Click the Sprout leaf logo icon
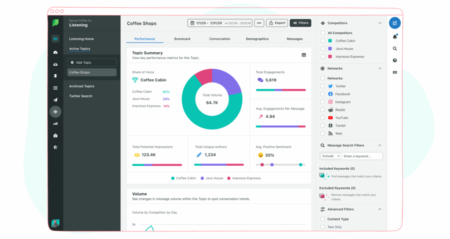The height and width of the screenshot is (239, 450). (x=55, y=23)
